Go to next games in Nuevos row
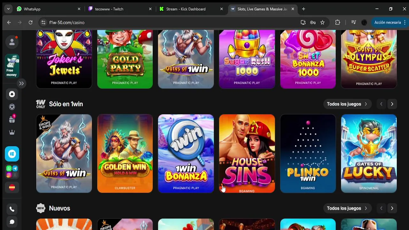 tap(392, 208)
